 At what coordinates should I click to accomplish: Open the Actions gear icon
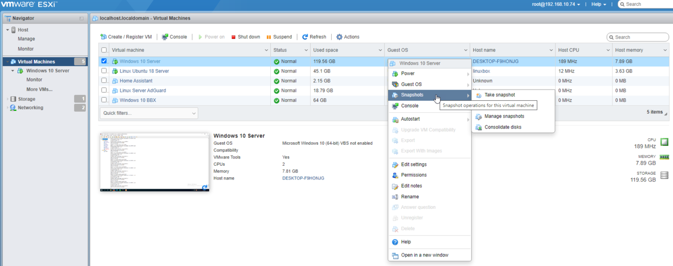[339, 37]
